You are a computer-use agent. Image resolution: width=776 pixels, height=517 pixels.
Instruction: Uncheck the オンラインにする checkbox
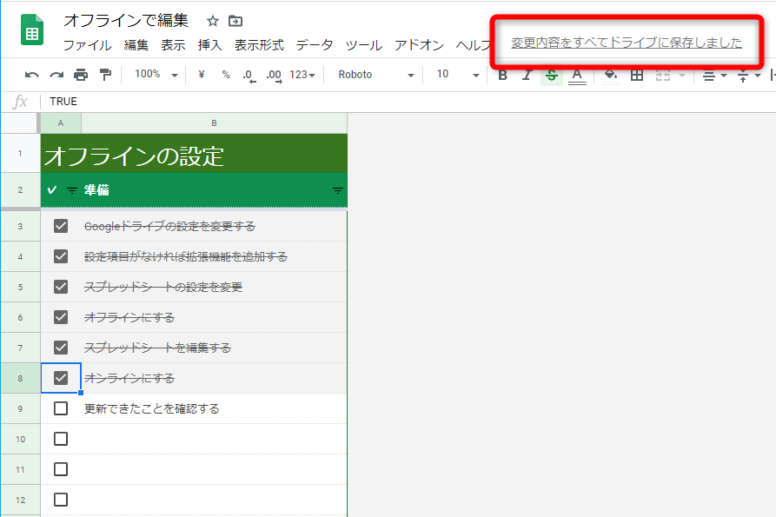point(60,377)
